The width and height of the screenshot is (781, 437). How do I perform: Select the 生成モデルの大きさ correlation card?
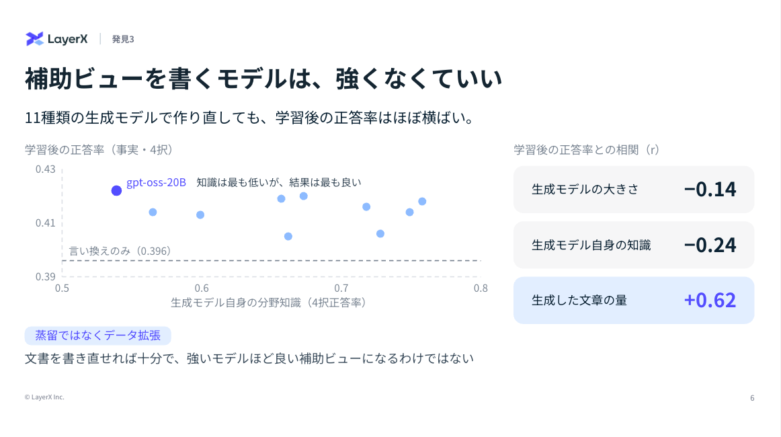point(634,190)
